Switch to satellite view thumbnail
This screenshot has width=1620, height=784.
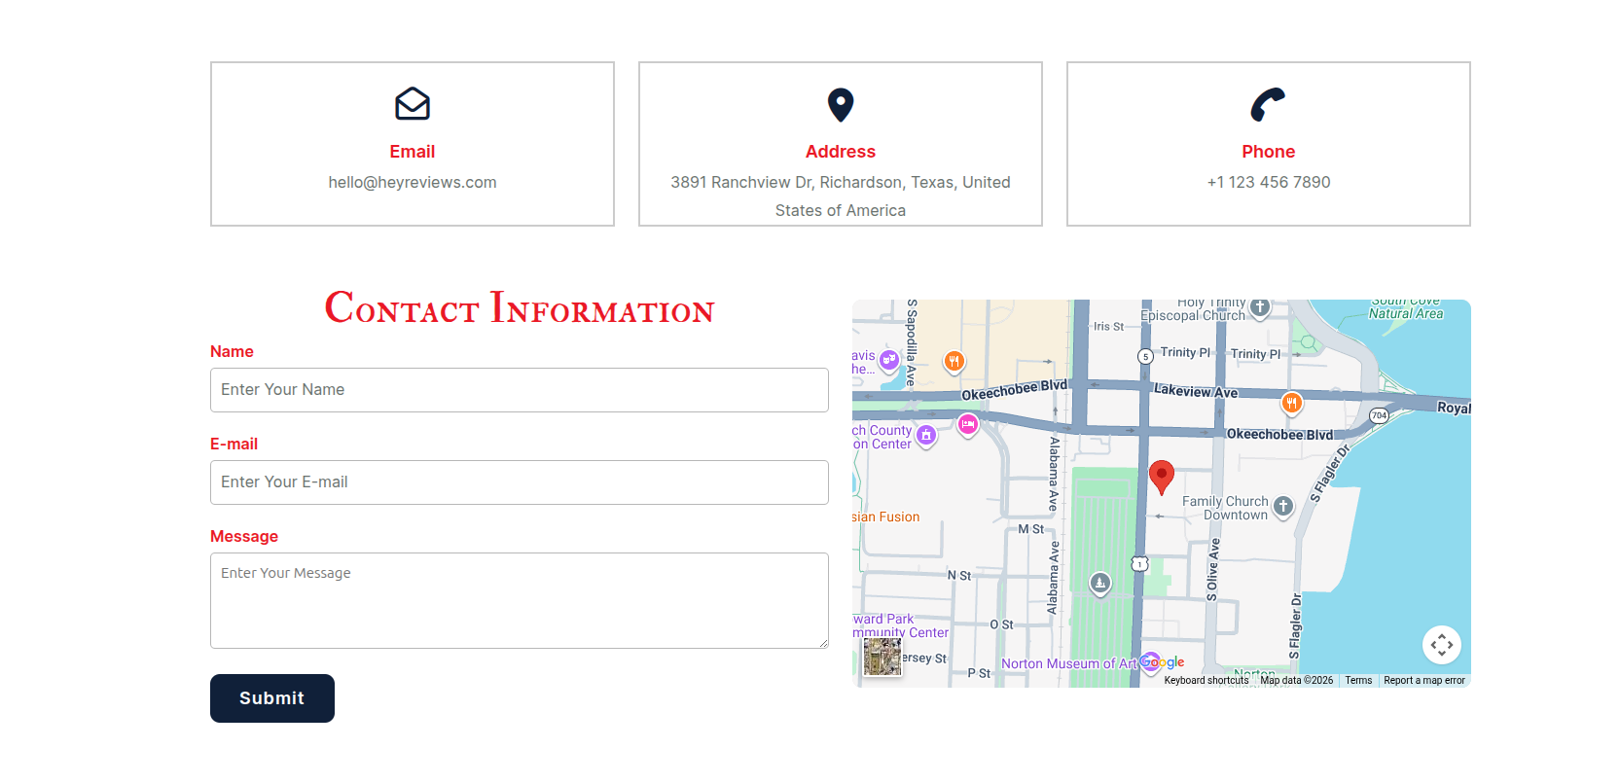coord(882,658)
